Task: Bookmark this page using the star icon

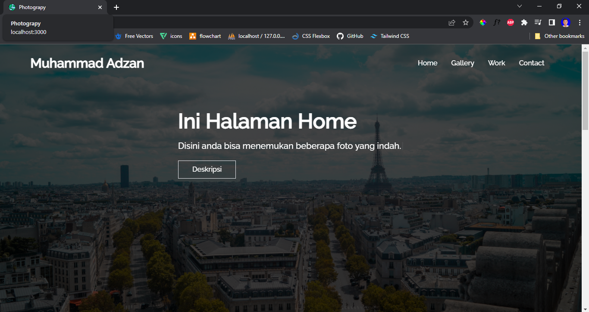Action: [x=466, y=22]
